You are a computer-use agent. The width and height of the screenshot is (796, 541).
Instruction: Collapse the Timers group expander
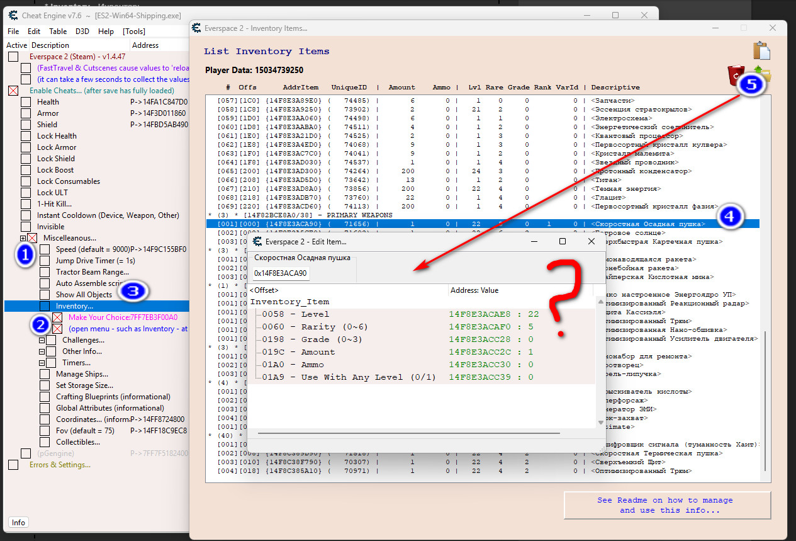coord(42,363)
